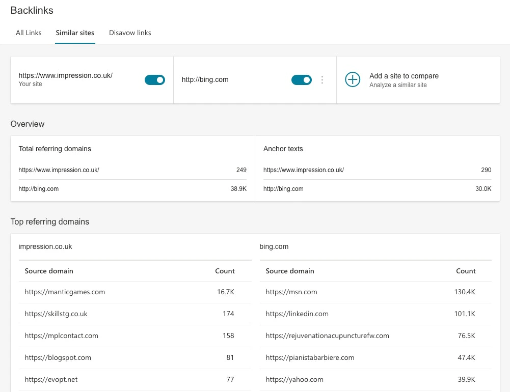Open the three-dot menu beside bing.com
The width and height of the screenshot is (510, 392).
pos(322,79)
